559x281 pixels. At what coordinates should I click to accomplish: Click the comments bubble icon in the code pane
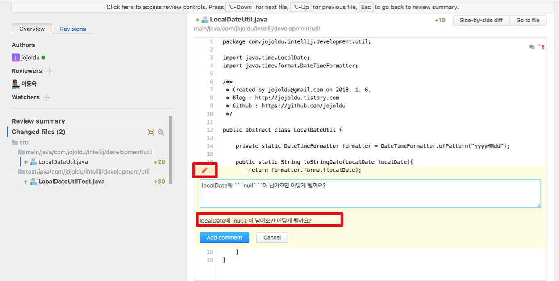532,46
